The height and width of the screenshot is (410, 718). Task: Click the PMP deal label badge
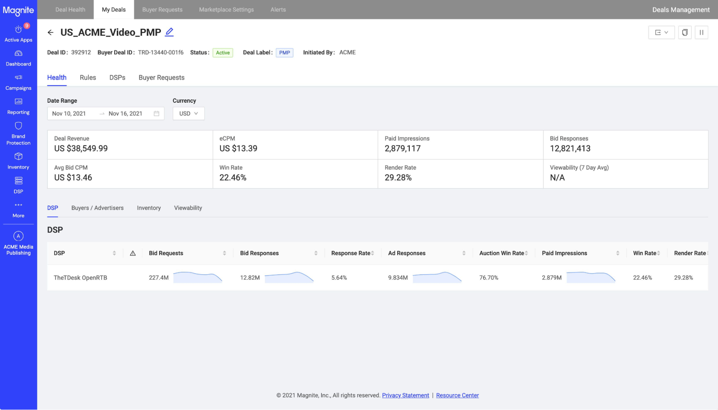pyautogui.click(x=284, y=53)
